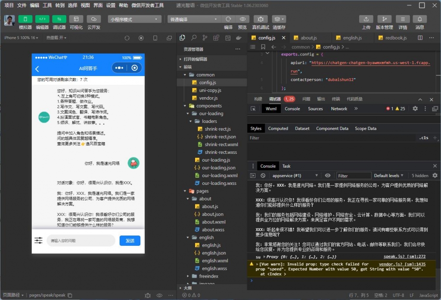Click the real device debug (真机调试) icon
The height and width of the screenshot is (300, 441).
tap(261, 19)
